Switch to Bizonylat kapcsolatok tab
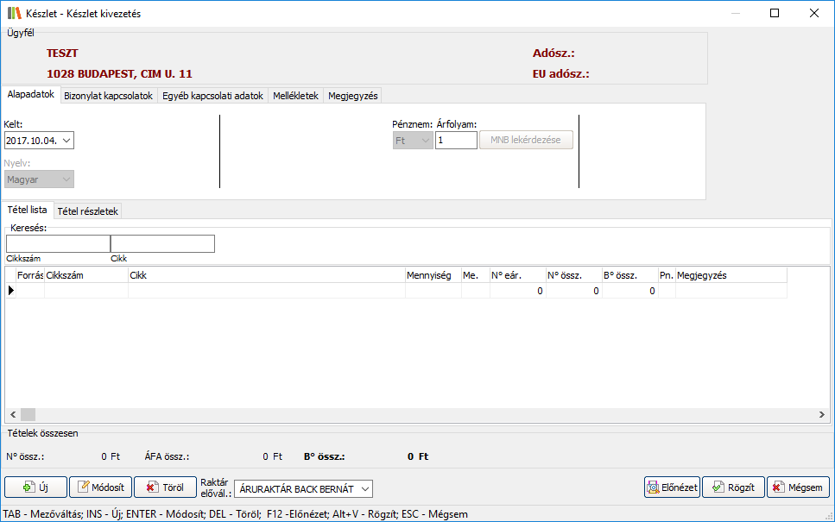The image size is (835, 522). point(108,96)
